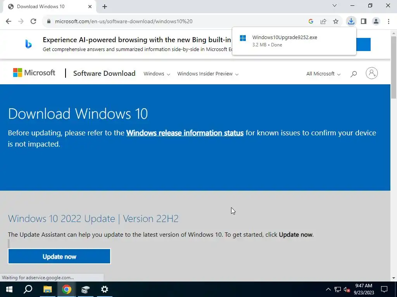Viewport: 397px width, 297px height.
Task: Open the Chrome three-dot menu
Action: point(388,22)
